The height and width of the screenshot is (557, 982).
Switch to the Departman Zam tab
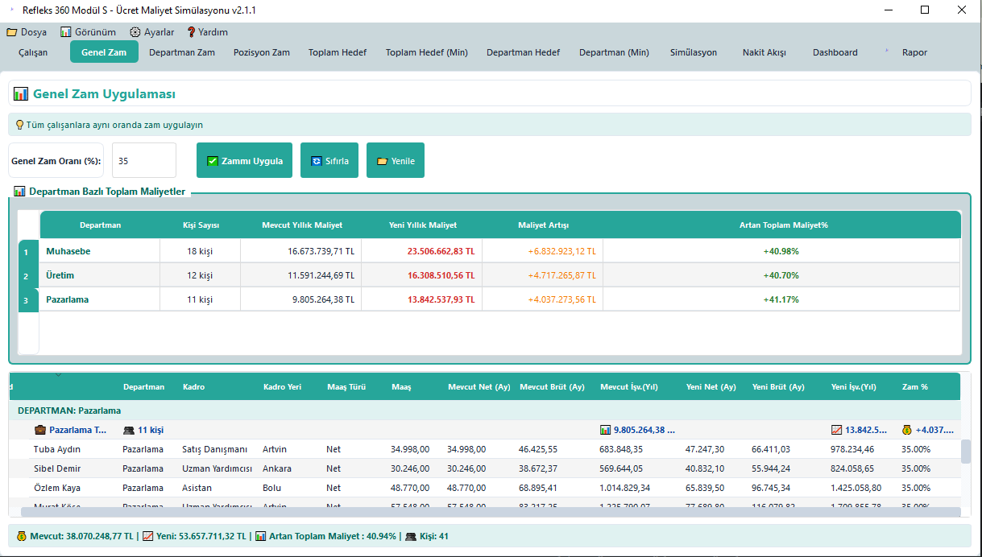[x=182, y=52]
